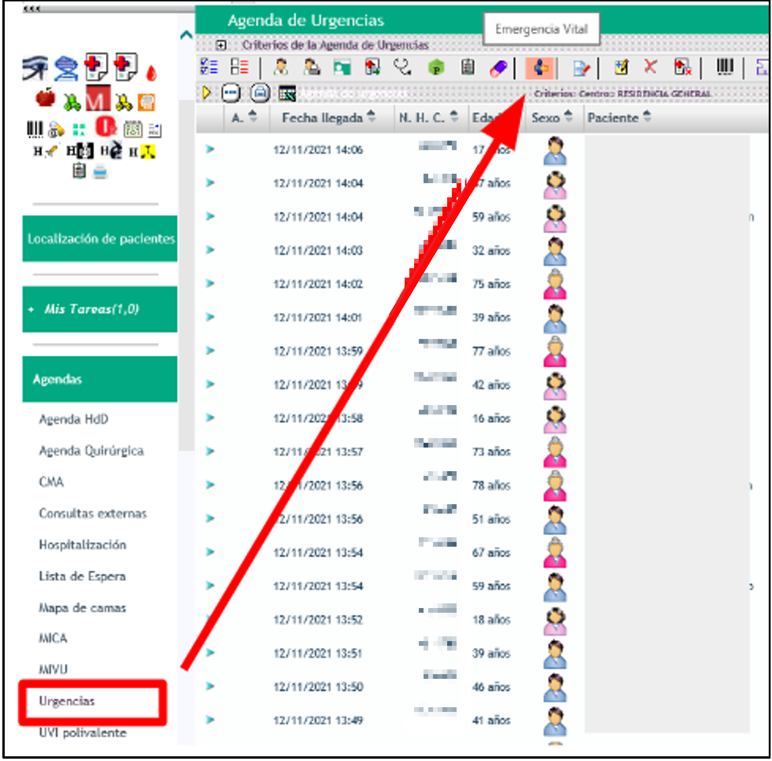This screenshot has height=761, width=772.
Task: Click the stethoscope icon in toolbar
Action: click(x=402, y=68)
